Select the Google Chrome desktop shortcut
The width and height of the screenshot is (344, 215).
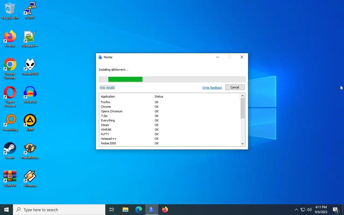tap(10, 69)
